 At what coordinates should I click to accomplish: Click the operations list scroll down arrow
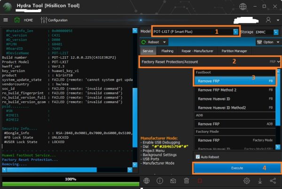click(278, 147)
